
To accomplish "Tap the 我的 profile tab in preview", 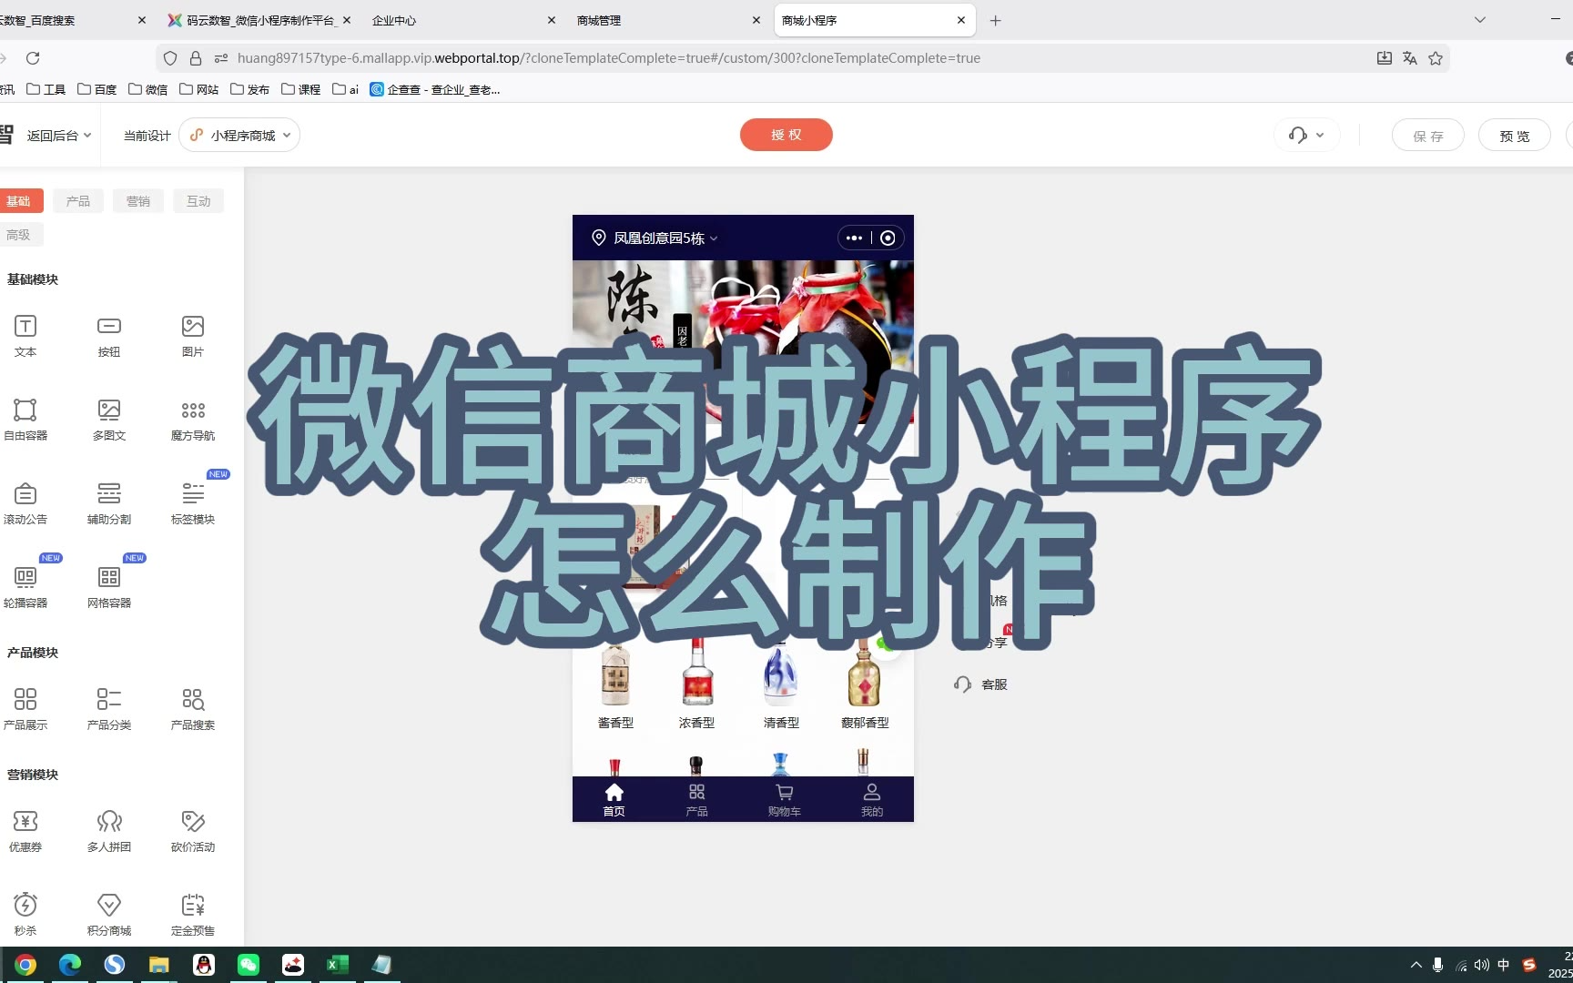I will pos(872,799).
